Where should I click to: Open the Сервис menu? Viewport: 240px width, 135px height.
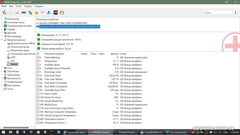click(28, 6)
